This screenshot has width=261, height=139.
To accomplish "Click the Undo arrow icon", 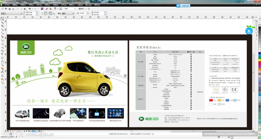I will (30, 9).
